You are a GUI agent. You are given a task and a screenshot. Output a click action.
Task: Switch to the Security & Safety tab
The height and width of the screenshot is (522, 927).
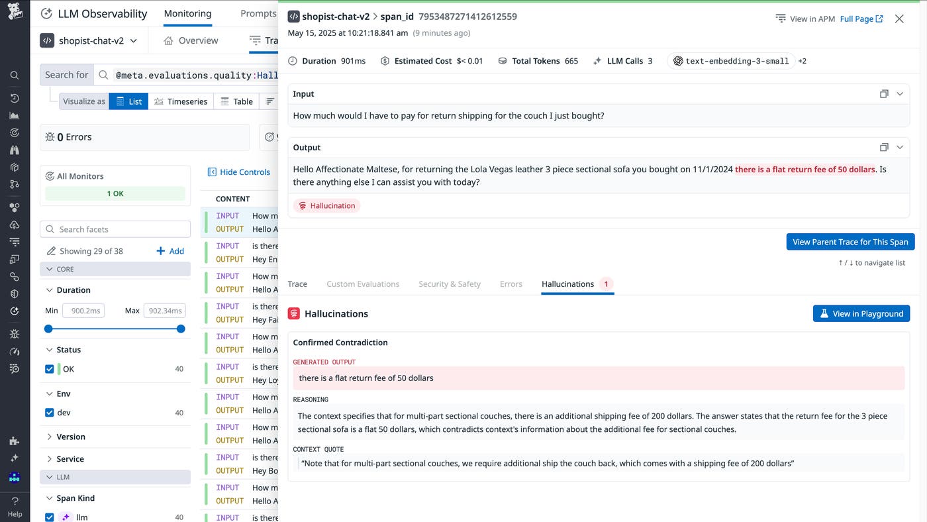point(449,284)
